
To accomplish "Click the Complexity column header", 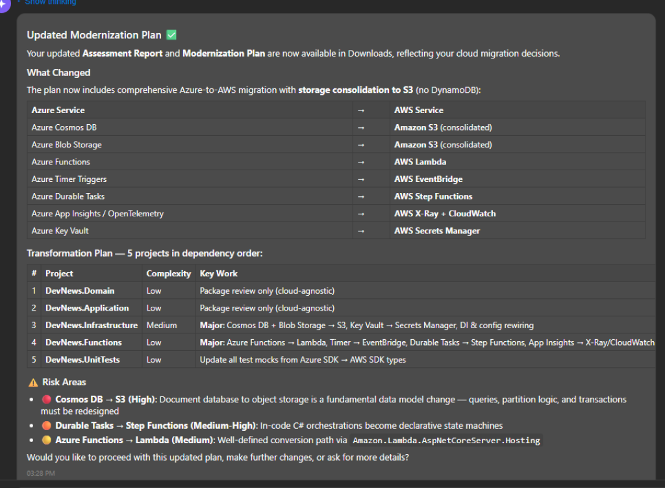I will tap(168, 274).
